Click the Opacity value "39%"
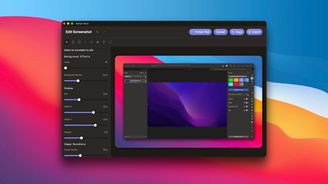 tap(106, 132)
